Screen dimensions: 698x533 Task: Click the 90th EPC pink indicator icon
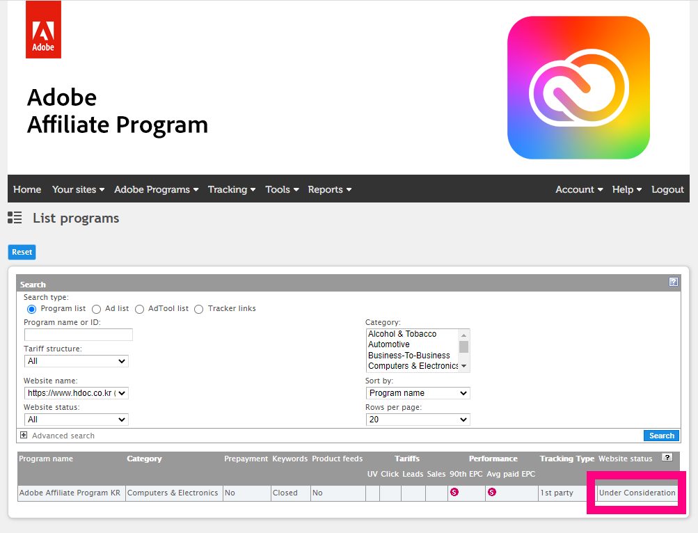tap(454, 492)
